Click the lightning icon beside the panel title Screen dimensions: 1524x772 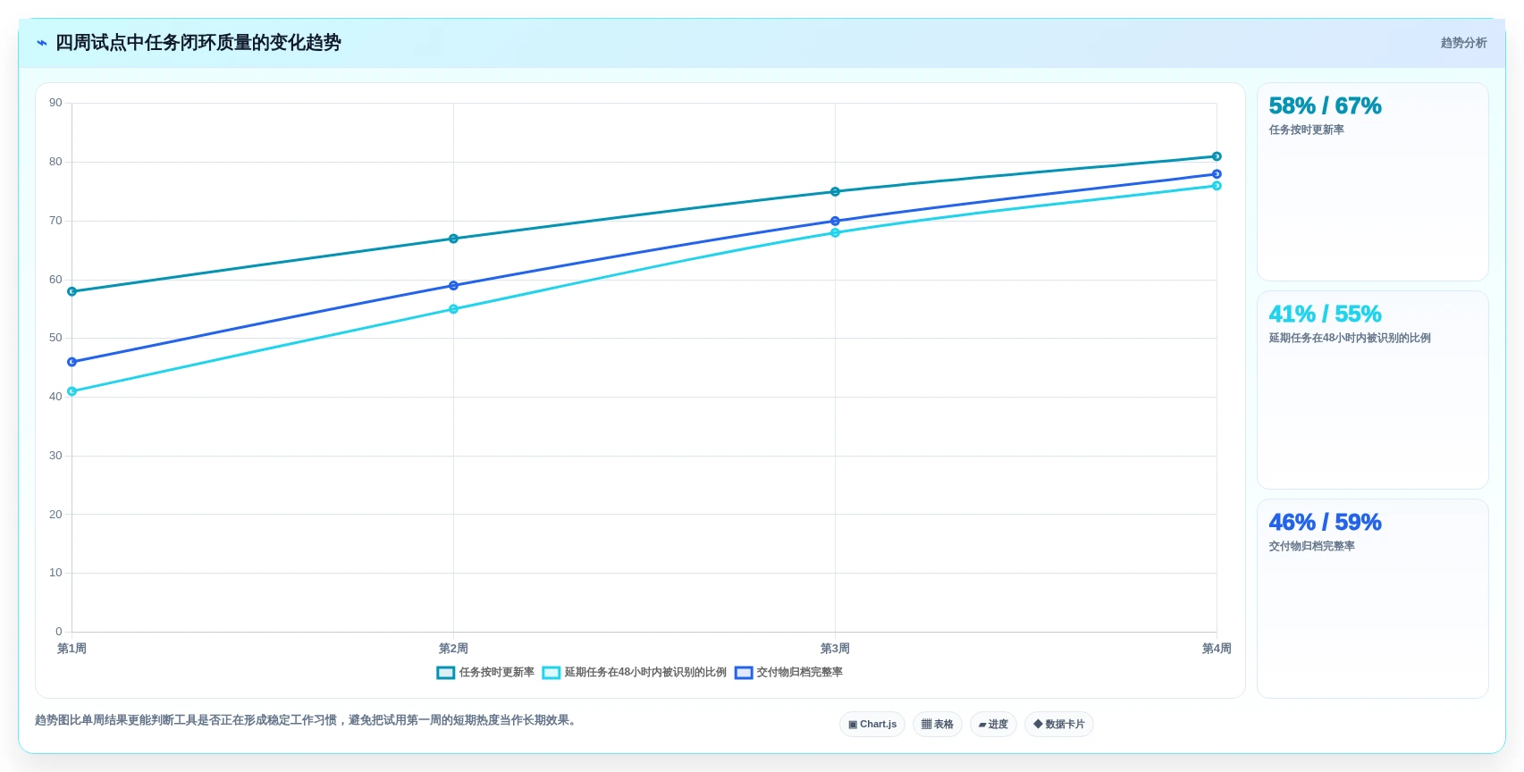pyautogui.click(x=41, y=43)
